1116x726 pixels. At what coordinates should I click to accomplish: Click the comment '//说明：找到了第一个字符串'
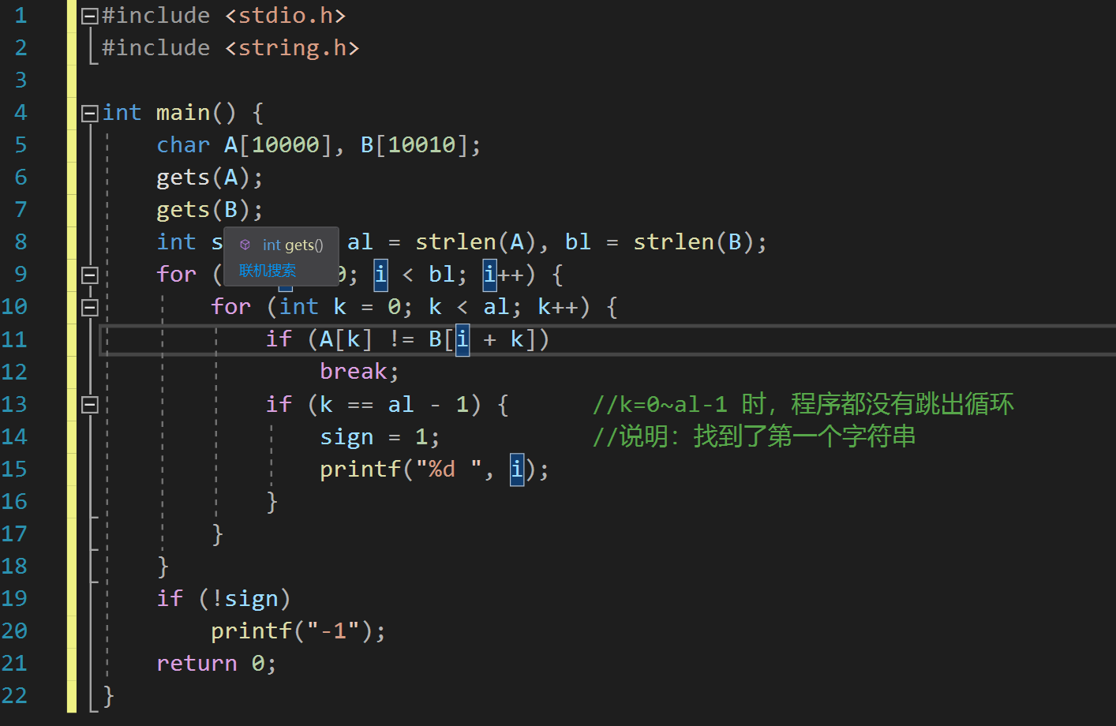(x=754, y=436)
